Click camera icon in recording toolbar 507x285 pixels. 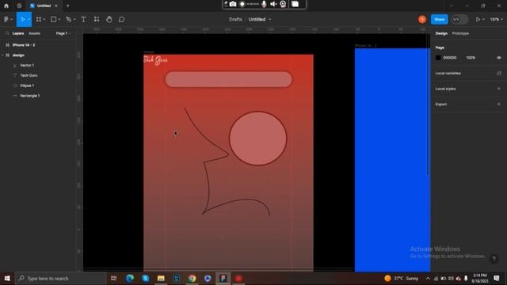(233, 4)
